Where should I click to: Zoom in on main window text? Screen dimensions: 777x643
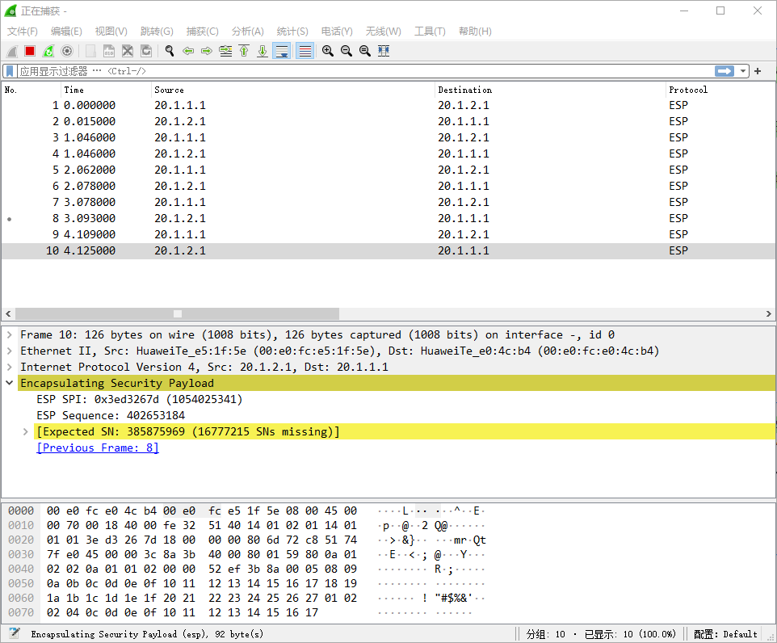[x=328, y=51]
